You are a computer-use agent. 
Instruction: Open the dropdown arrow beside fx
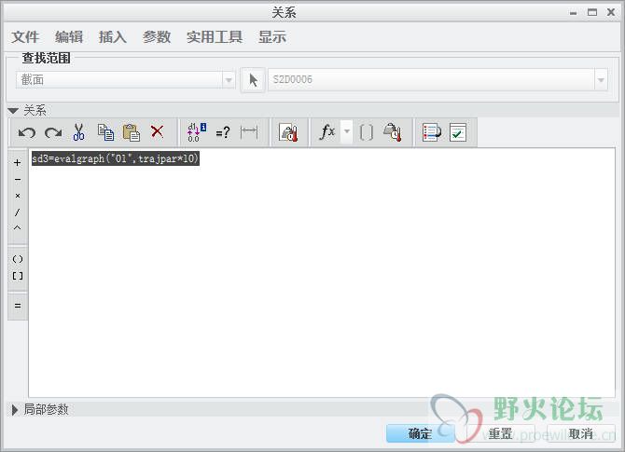point(347,131)
